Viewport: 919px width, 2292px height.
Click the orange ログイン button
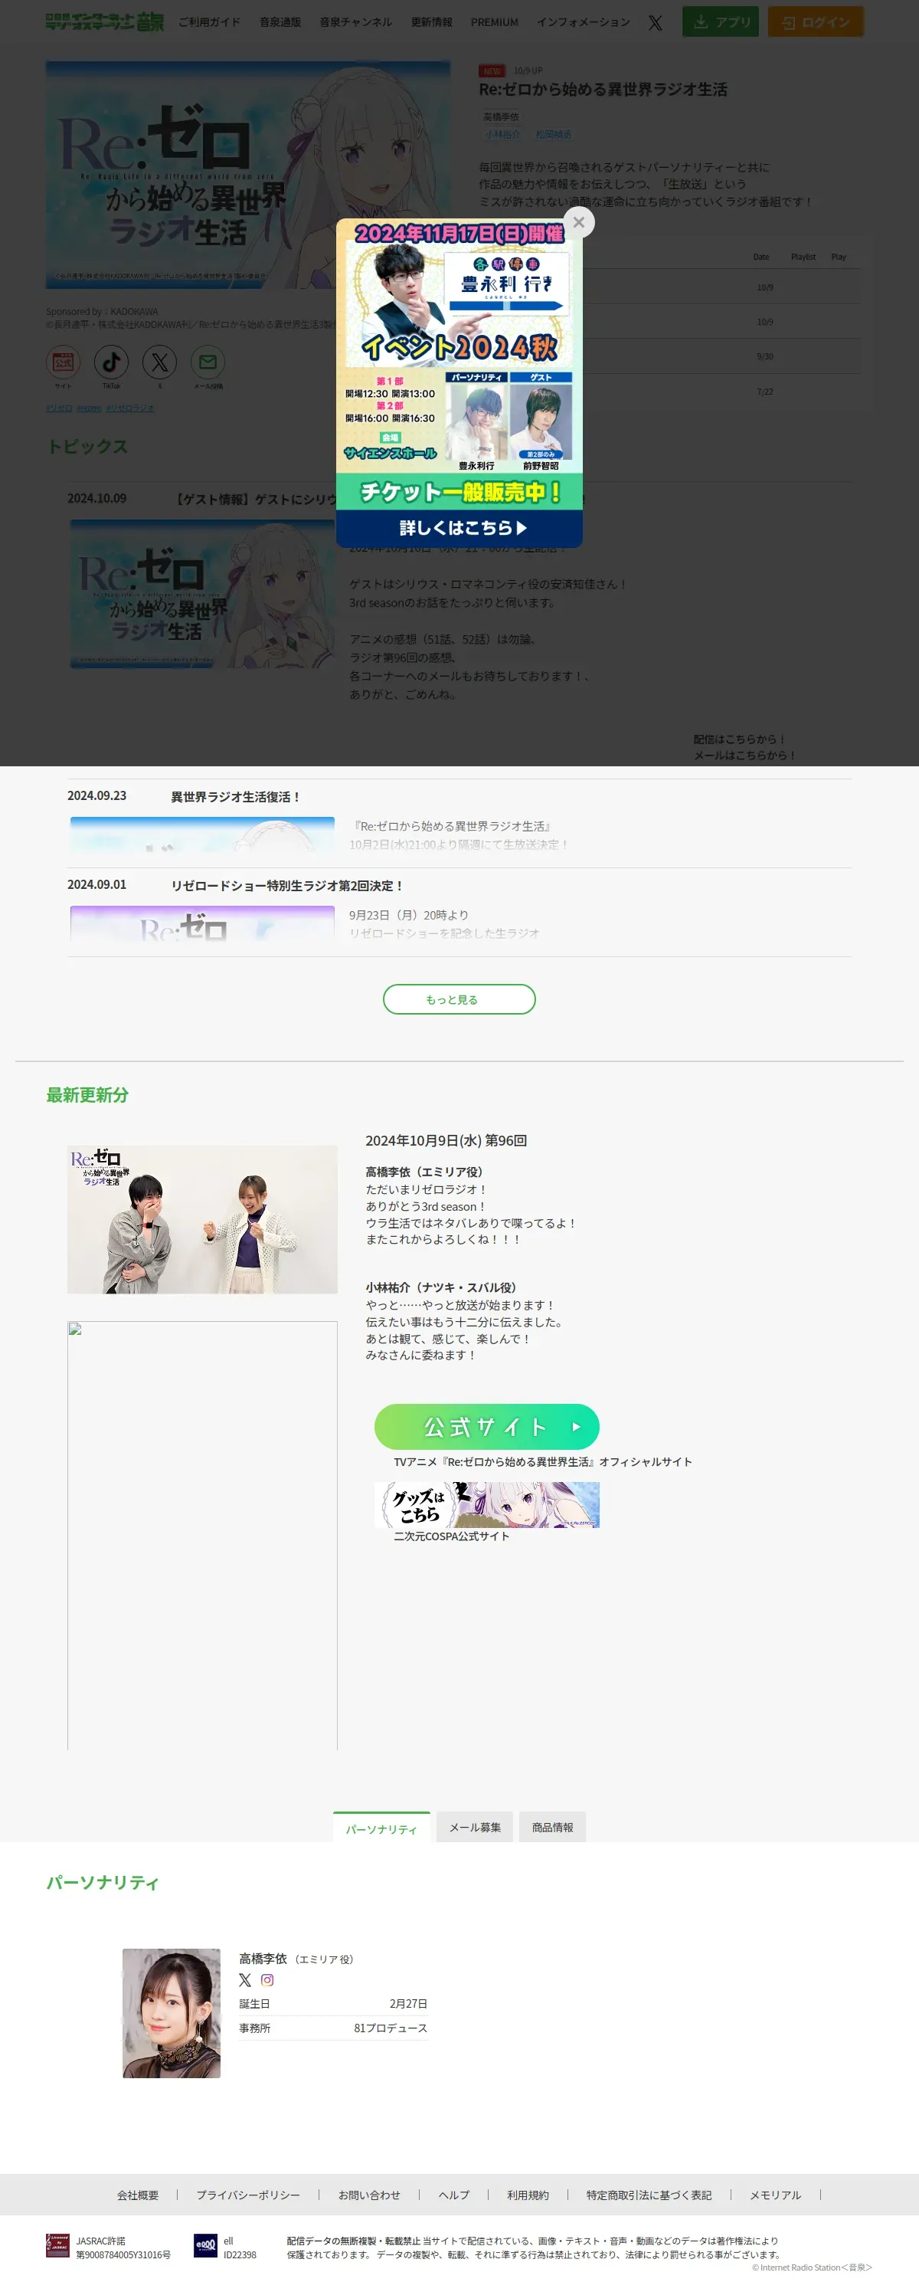point(815,22)
